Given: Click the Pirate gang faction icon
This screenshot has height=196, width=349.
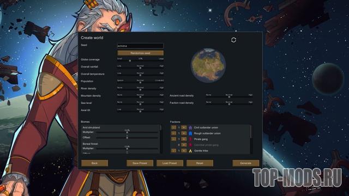Looking at the screenshot, I should pos(190,139).
